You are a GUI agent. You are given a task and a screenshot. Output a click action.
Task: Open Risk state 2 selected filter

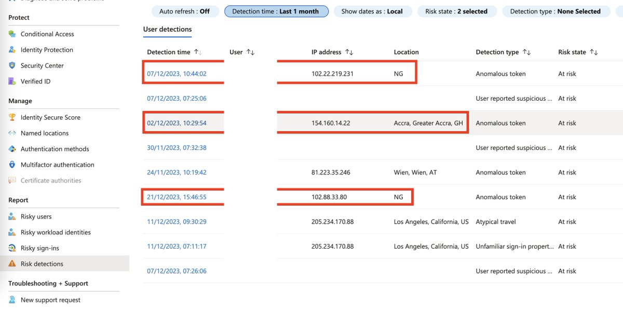tap(457, 11)
